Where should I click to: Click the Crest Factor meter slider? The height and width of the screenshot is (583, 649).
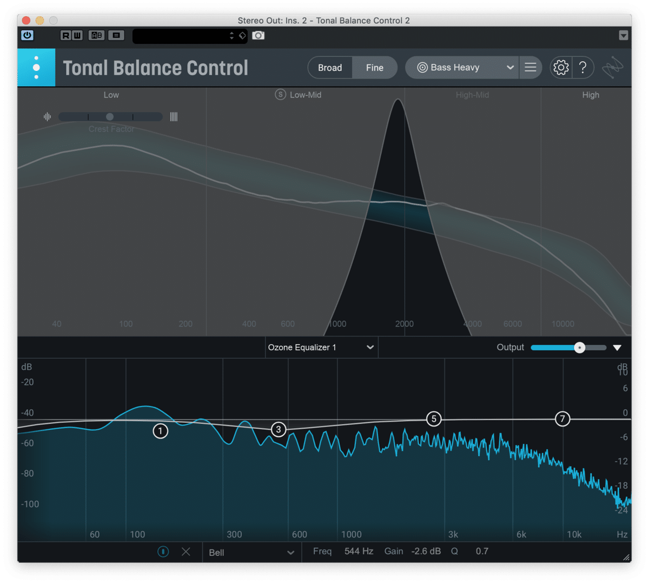click(110, 116)
